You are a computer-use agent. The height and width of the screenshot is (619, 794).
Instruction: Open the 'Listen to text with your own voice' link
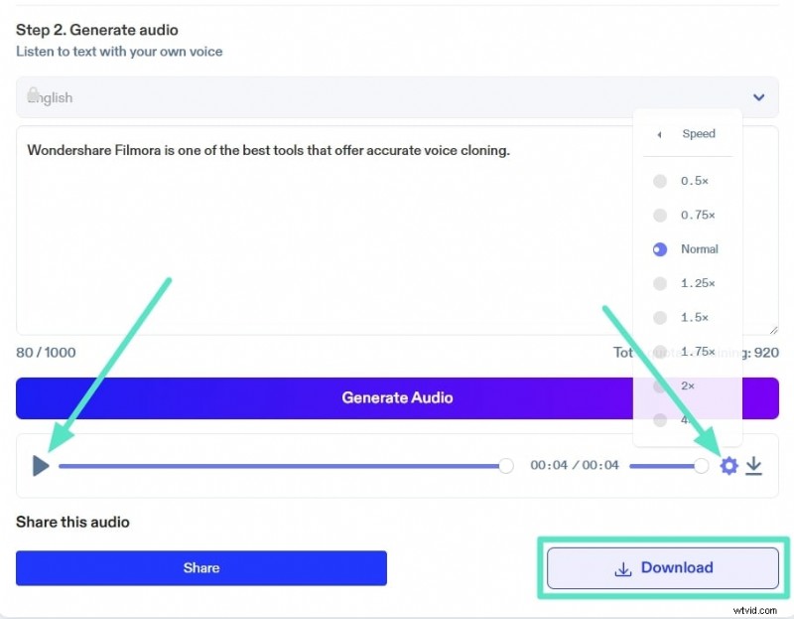(119, 52)
